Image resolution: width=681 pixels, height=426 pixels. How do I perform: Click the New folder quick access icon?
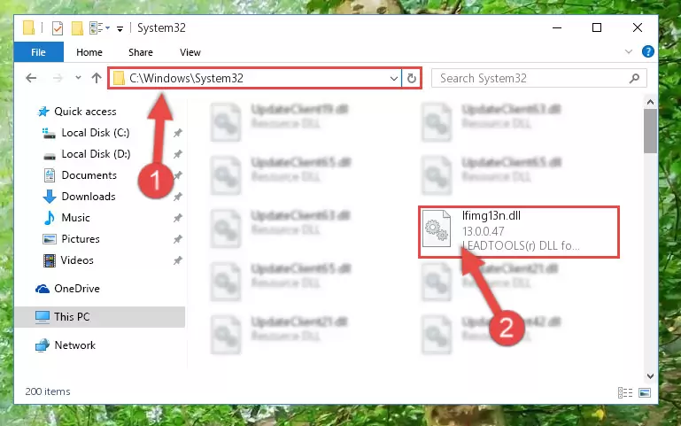tap(77, 28)
